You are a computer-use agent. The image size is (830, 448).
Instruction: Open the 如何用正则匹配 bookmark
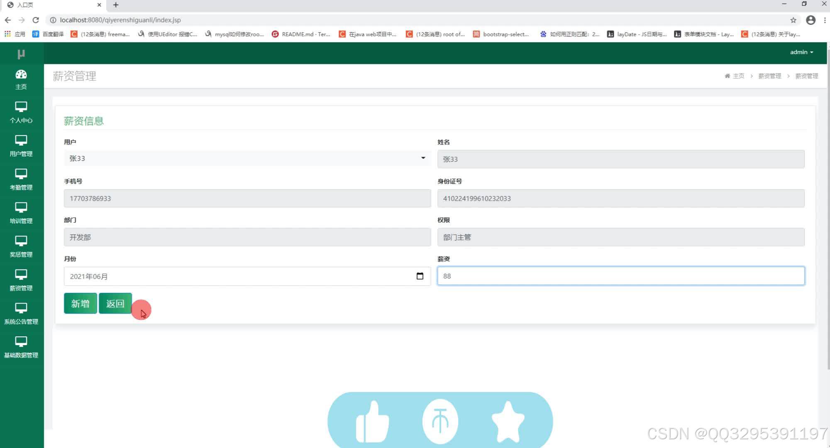click(570, 34)
